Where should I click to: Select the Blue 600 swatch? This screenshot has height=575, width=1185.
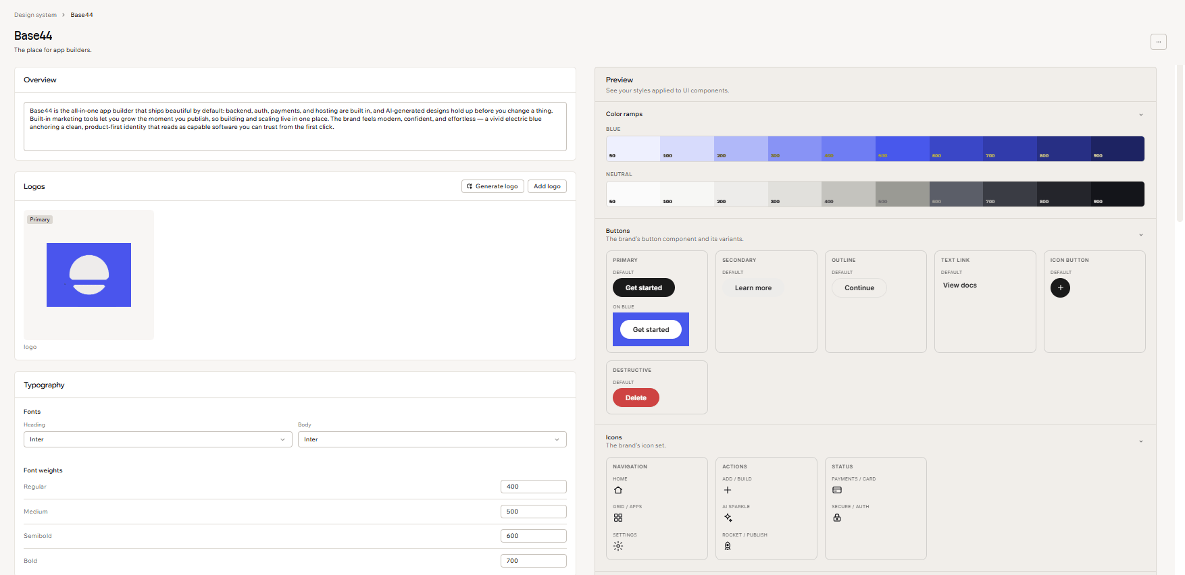(x=956, y=148)
